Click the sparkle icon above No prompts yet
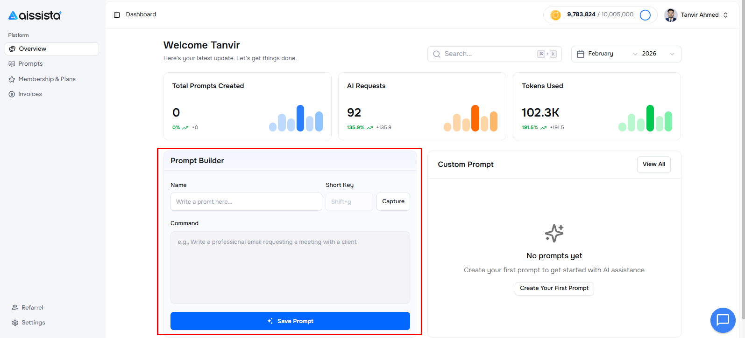745x338 pixels. (x=554, y=233)
